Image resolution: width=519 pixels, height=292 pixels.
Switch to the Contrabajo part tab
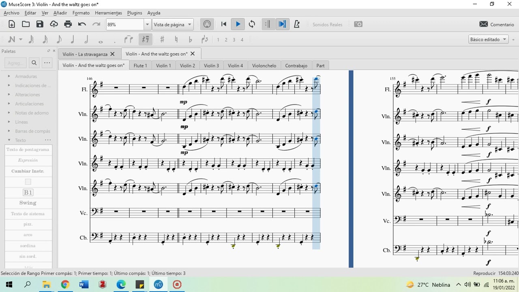pyautogui.click(x=296, y=65)
